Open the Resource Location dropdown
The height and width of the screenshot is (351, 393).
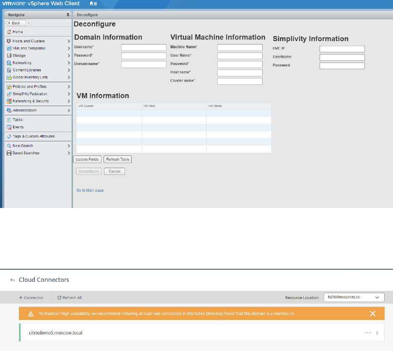[354, 297]
